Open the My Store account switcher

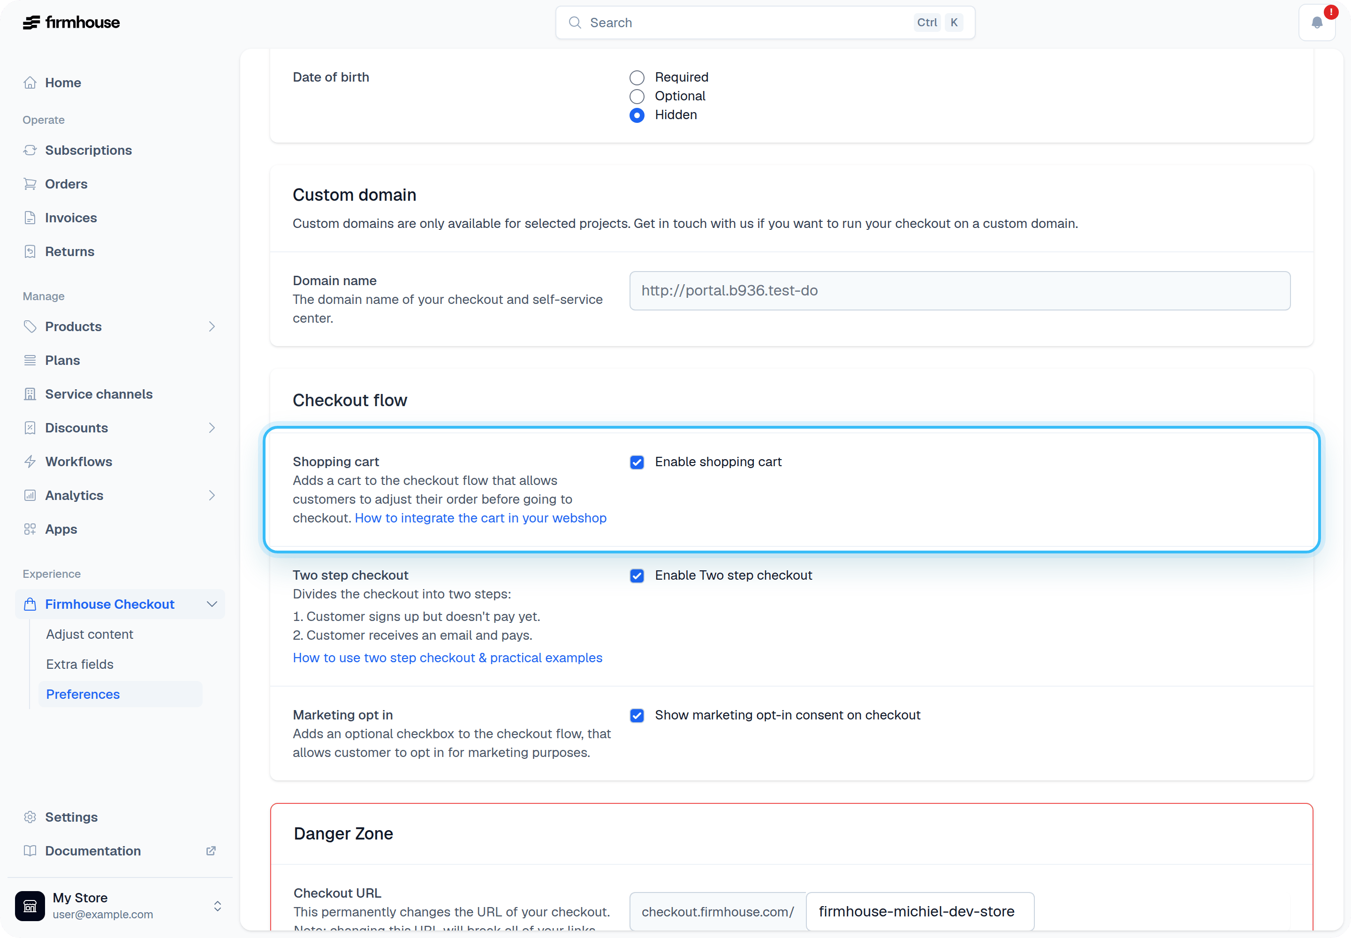click(x=218, y=906)
